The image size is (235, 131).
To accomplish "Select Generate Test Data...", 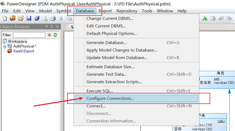I will [136, 74].
